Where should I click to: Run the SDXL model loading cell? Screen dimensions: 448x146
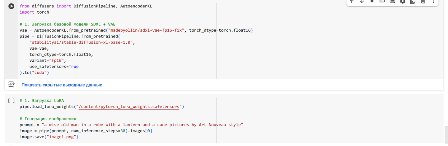pos(11,6)
